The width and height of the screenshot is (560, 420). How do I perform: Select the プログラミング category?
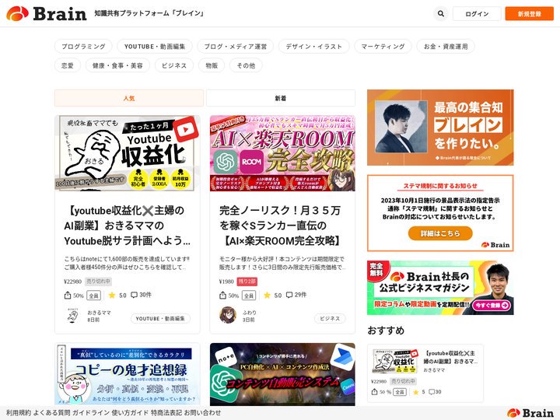83,47
